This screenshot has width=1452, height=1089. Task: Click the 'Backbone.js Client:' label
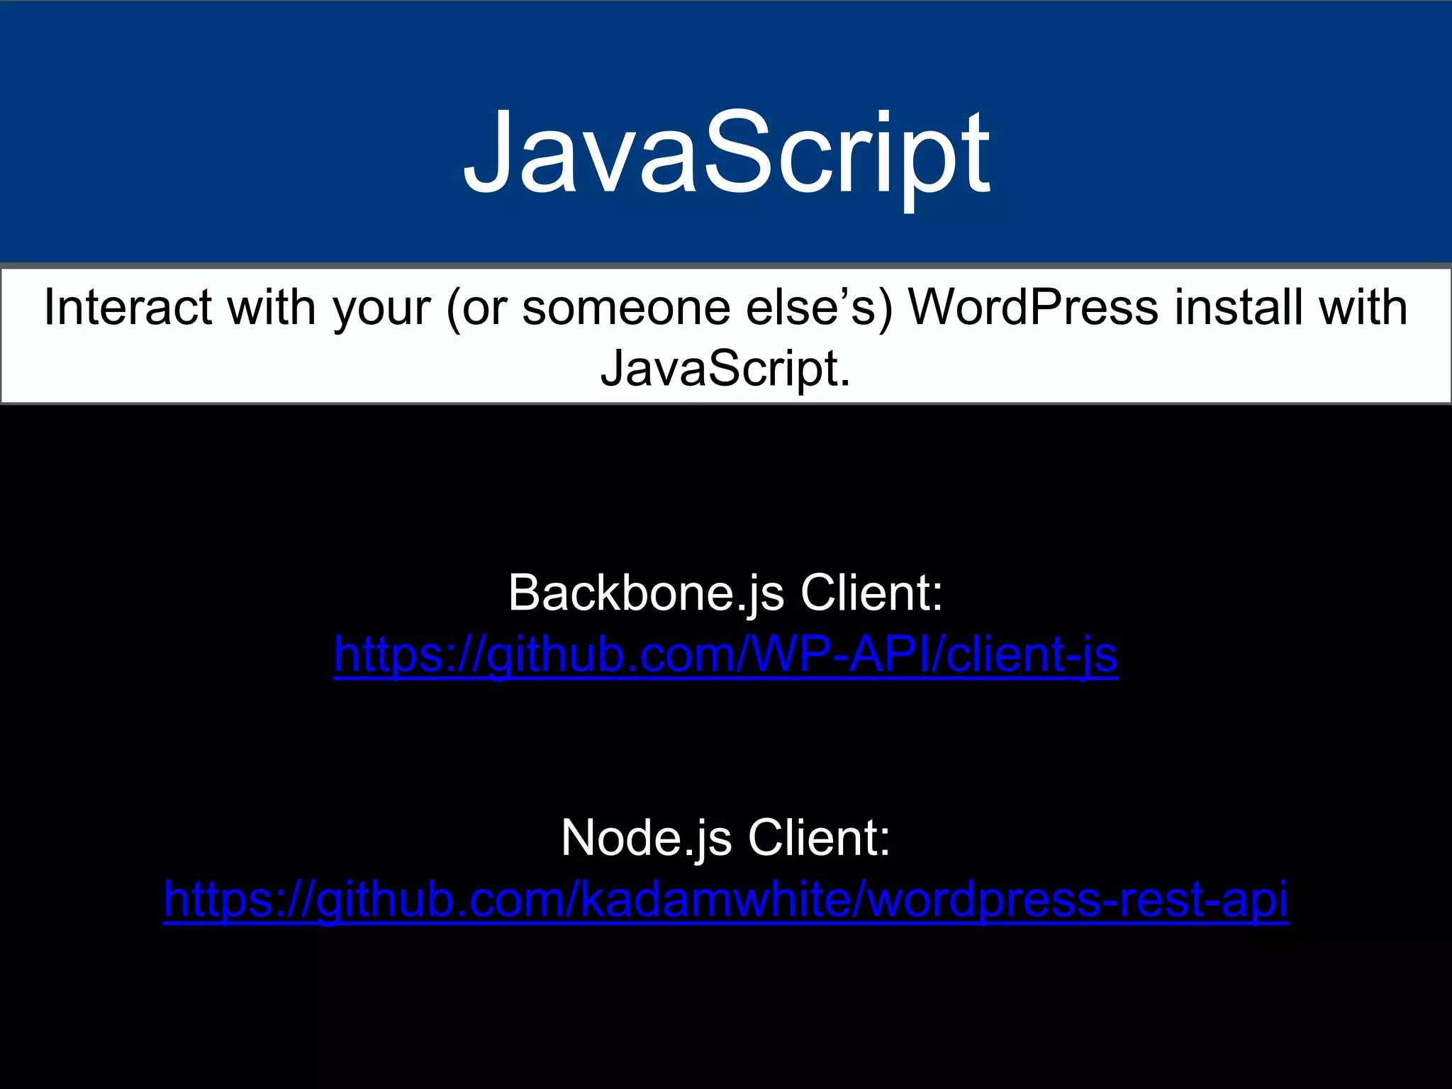pyautogui.click(x=725, y=593)
